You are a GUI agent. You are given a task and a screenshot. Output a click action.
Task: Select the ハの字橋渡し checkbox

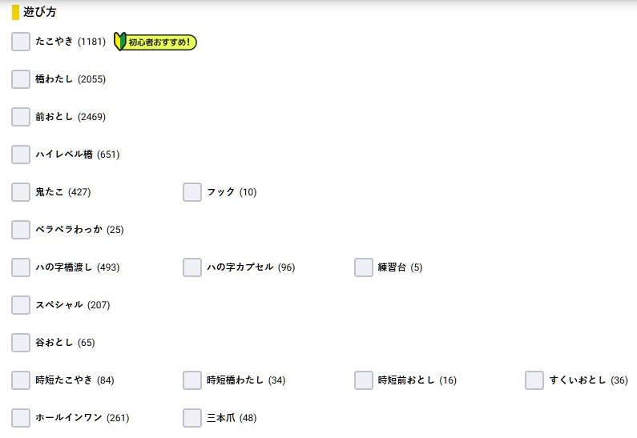tap(21, 267)
